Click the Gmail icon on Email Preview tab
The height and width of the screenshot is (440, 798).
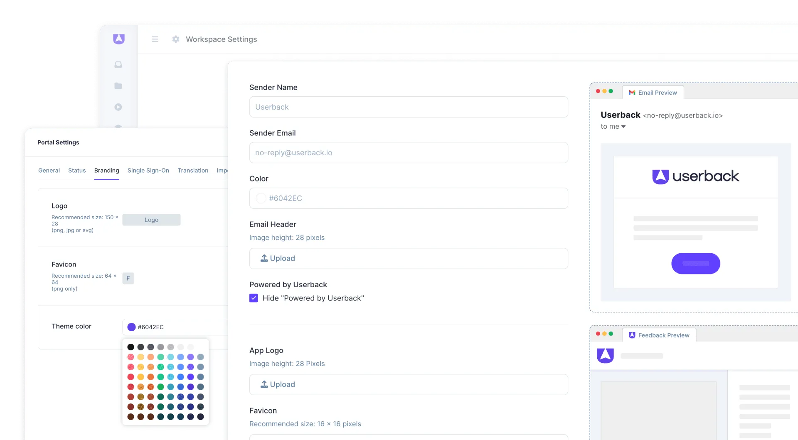click(631, 93)
